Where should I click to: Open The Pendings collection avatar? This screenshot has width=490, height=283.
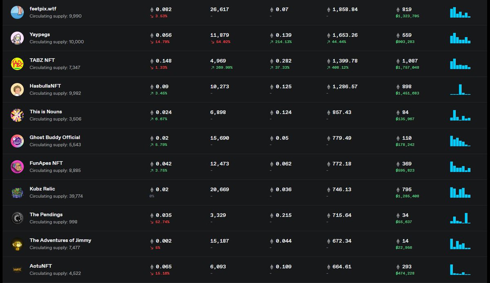[17, 218]
